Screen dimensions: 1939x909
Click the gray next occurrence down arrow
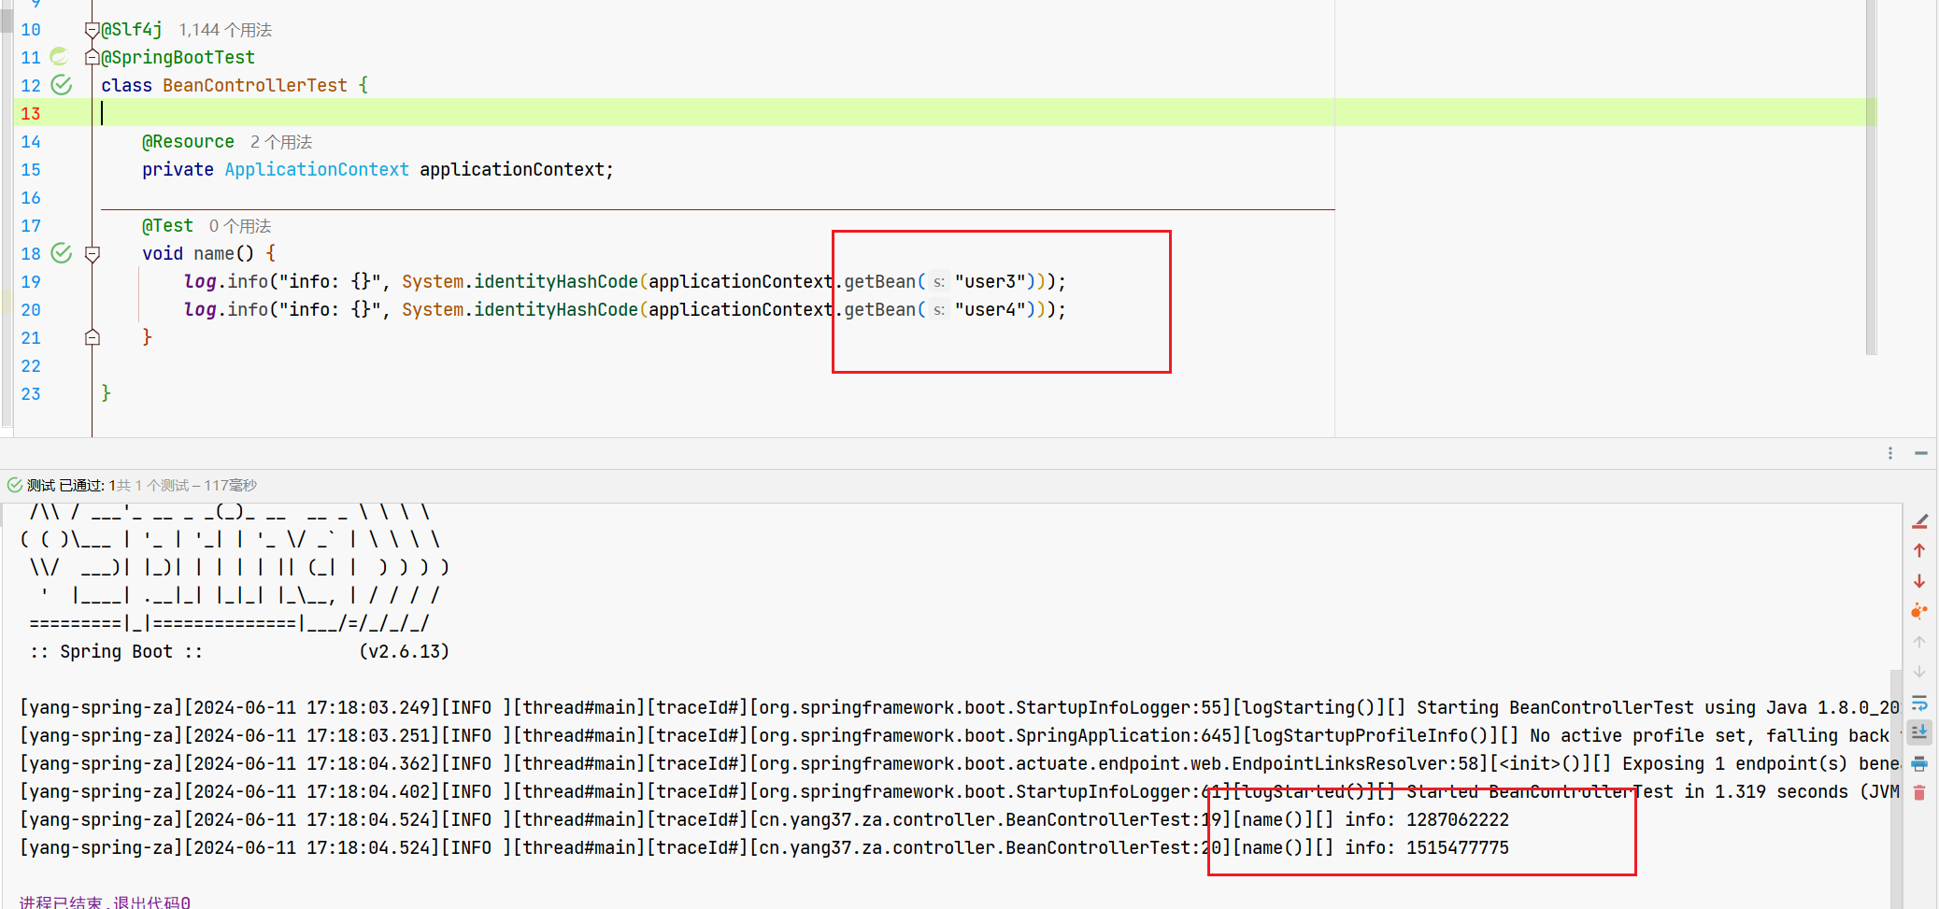coord(1919,672)
